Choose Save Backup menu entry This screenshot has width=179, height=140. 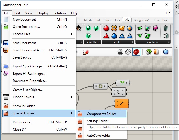pyautogui.click(x=39, y=57)
